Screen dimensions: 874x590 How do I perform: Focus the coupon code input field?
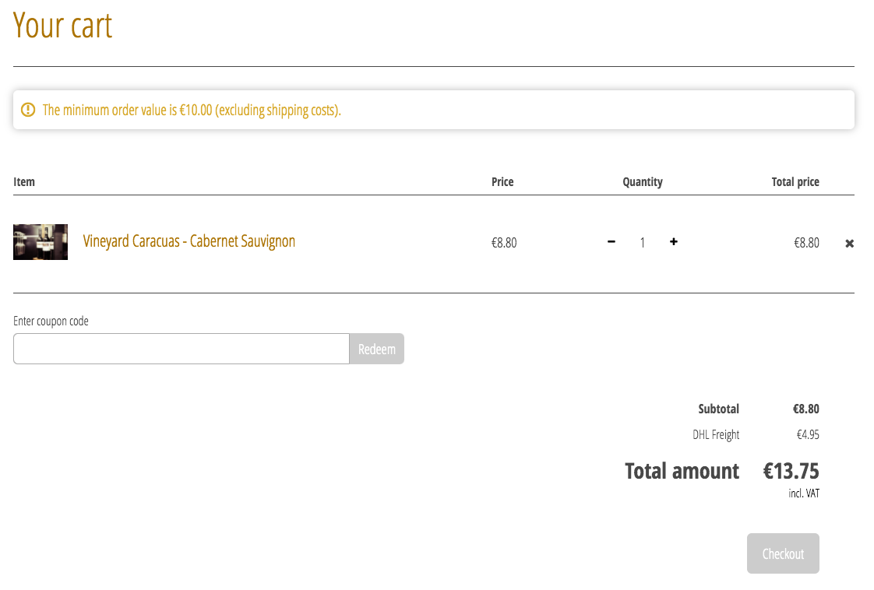181,349
